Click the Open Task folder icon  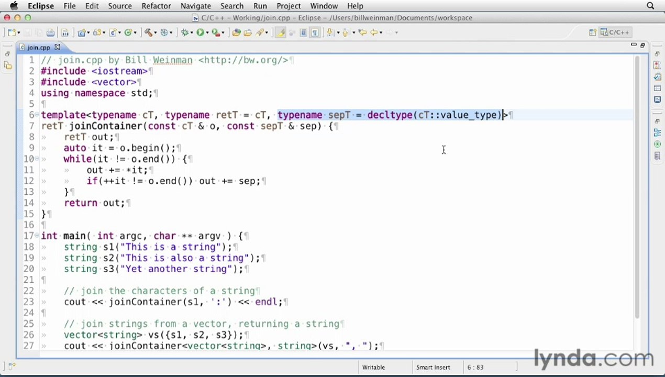(x=248, y=32)
